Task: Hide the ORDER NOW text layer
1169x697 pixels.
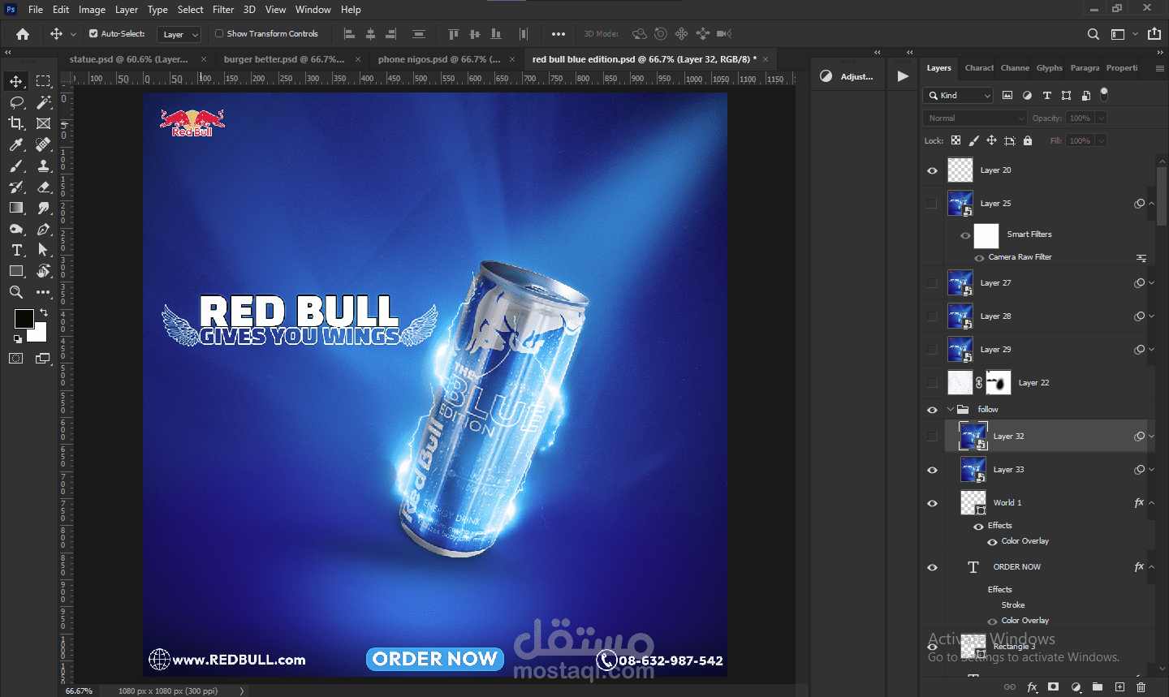Action: (x=932, y=567)
